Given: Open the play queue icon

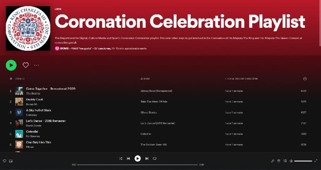Looking at the screenshot, I should 279,161.
